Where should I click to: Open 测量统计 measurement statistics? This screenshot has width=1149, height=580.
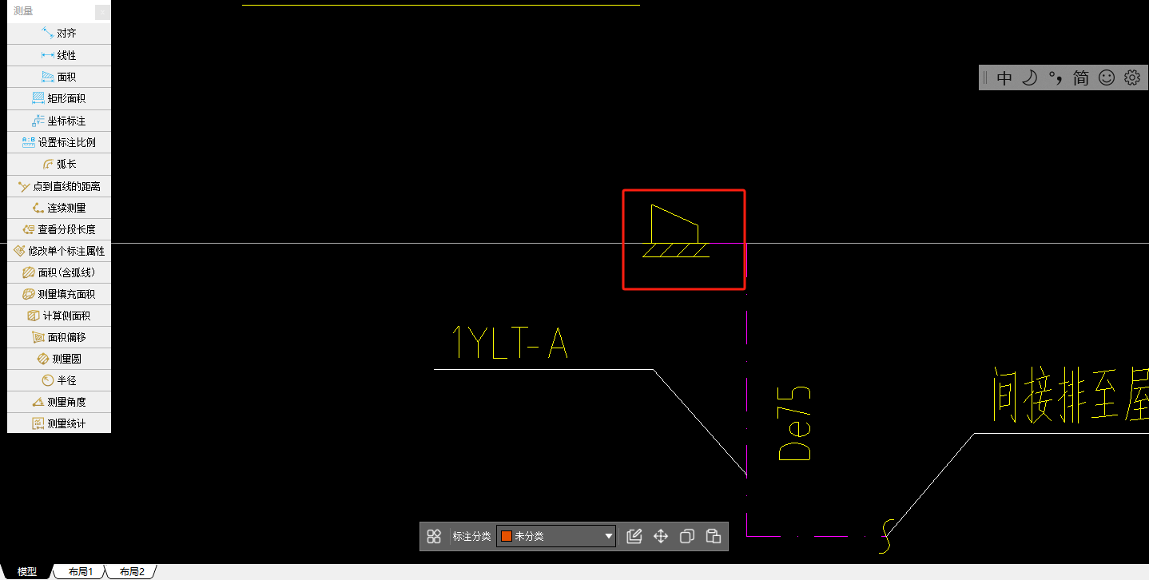(59, 423)
